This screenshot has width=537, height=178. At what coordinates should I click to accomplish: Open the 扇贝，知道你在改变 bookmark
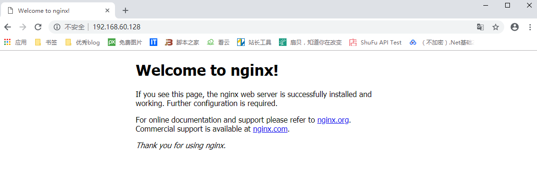pyautogui.click(x=310, y=42)
